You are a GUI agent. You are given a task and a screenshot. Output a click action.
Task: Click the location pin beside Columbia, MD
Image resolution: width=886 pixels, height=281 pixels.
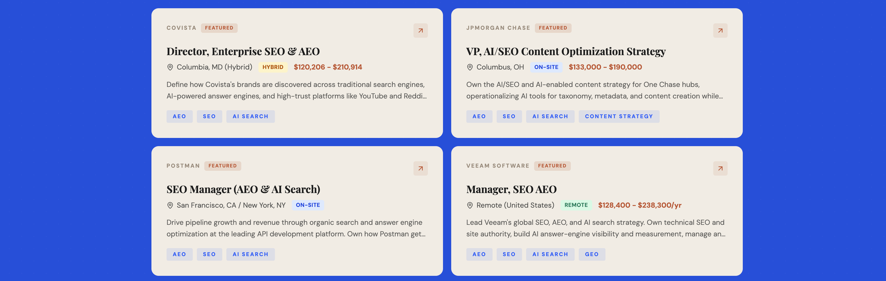170,67
